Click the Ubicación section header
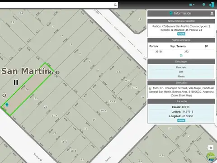Image resolution: width=217 pixels, height=163 pixels. pyautogui.click(x=181, y=101)
